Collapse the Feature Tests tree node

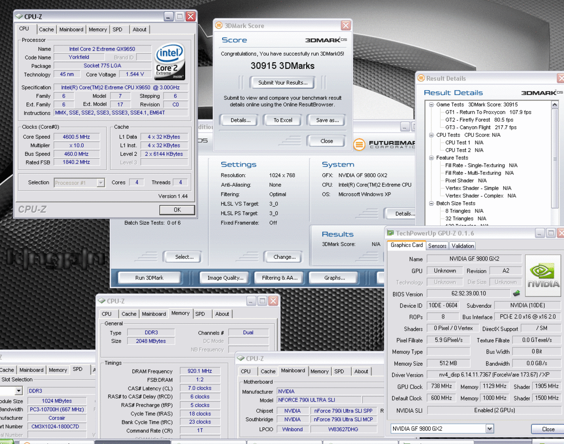(431, 158)
